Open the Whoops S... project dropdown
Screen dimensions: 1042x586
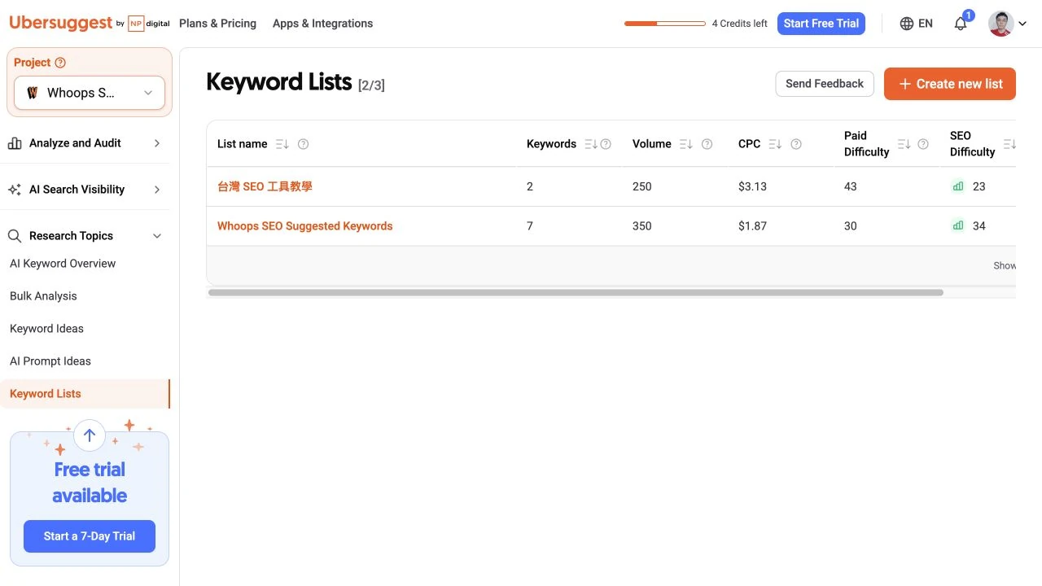(90, 93)
